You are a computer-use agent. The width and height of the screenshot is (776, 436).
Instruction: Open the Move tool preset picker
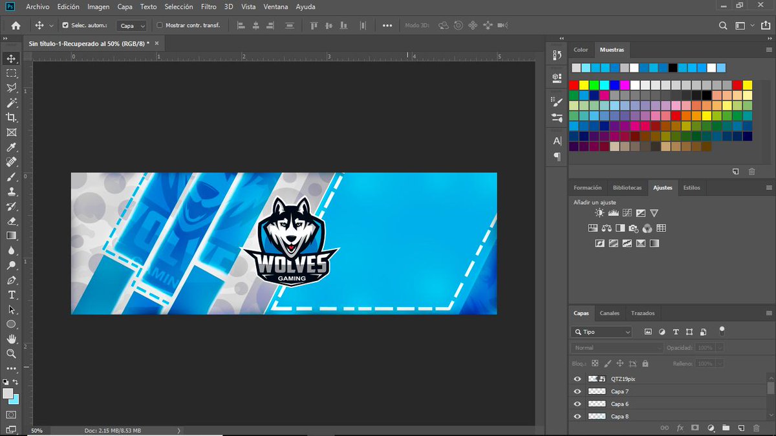coord(51,26)
